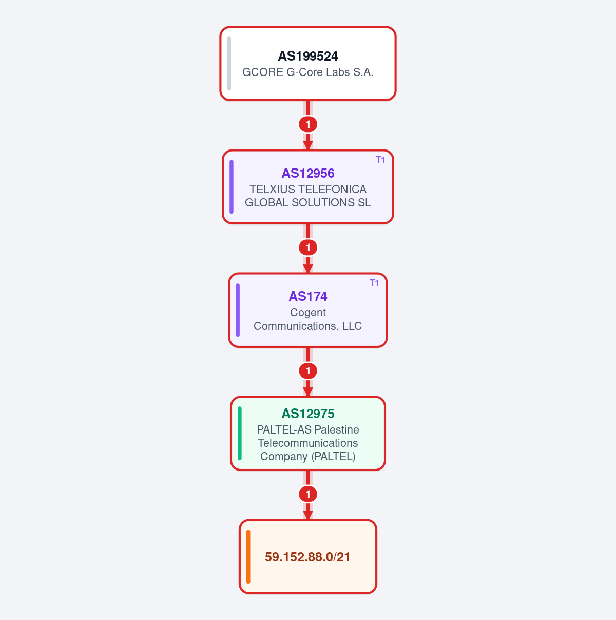Click the Cogent Communications, LLC description
This screenshot has height=620, width=616.
click(x=308, y=320)
